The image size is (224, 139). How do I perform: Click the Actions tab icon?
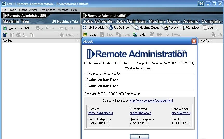pos(166,28)
